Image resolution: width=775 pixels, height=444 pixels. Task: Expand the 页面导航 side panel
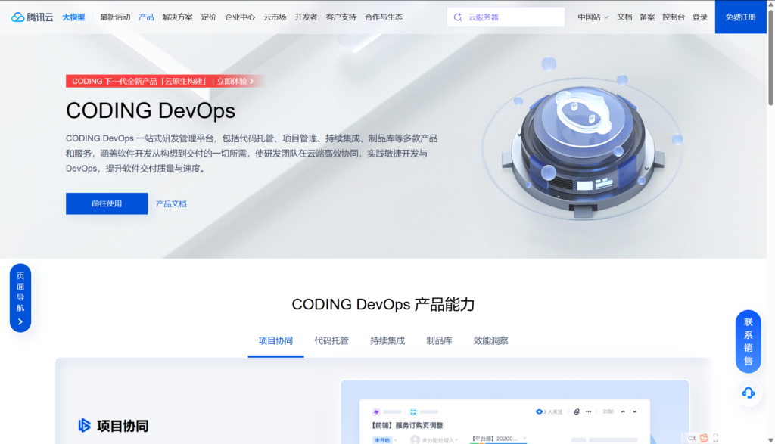20,298
